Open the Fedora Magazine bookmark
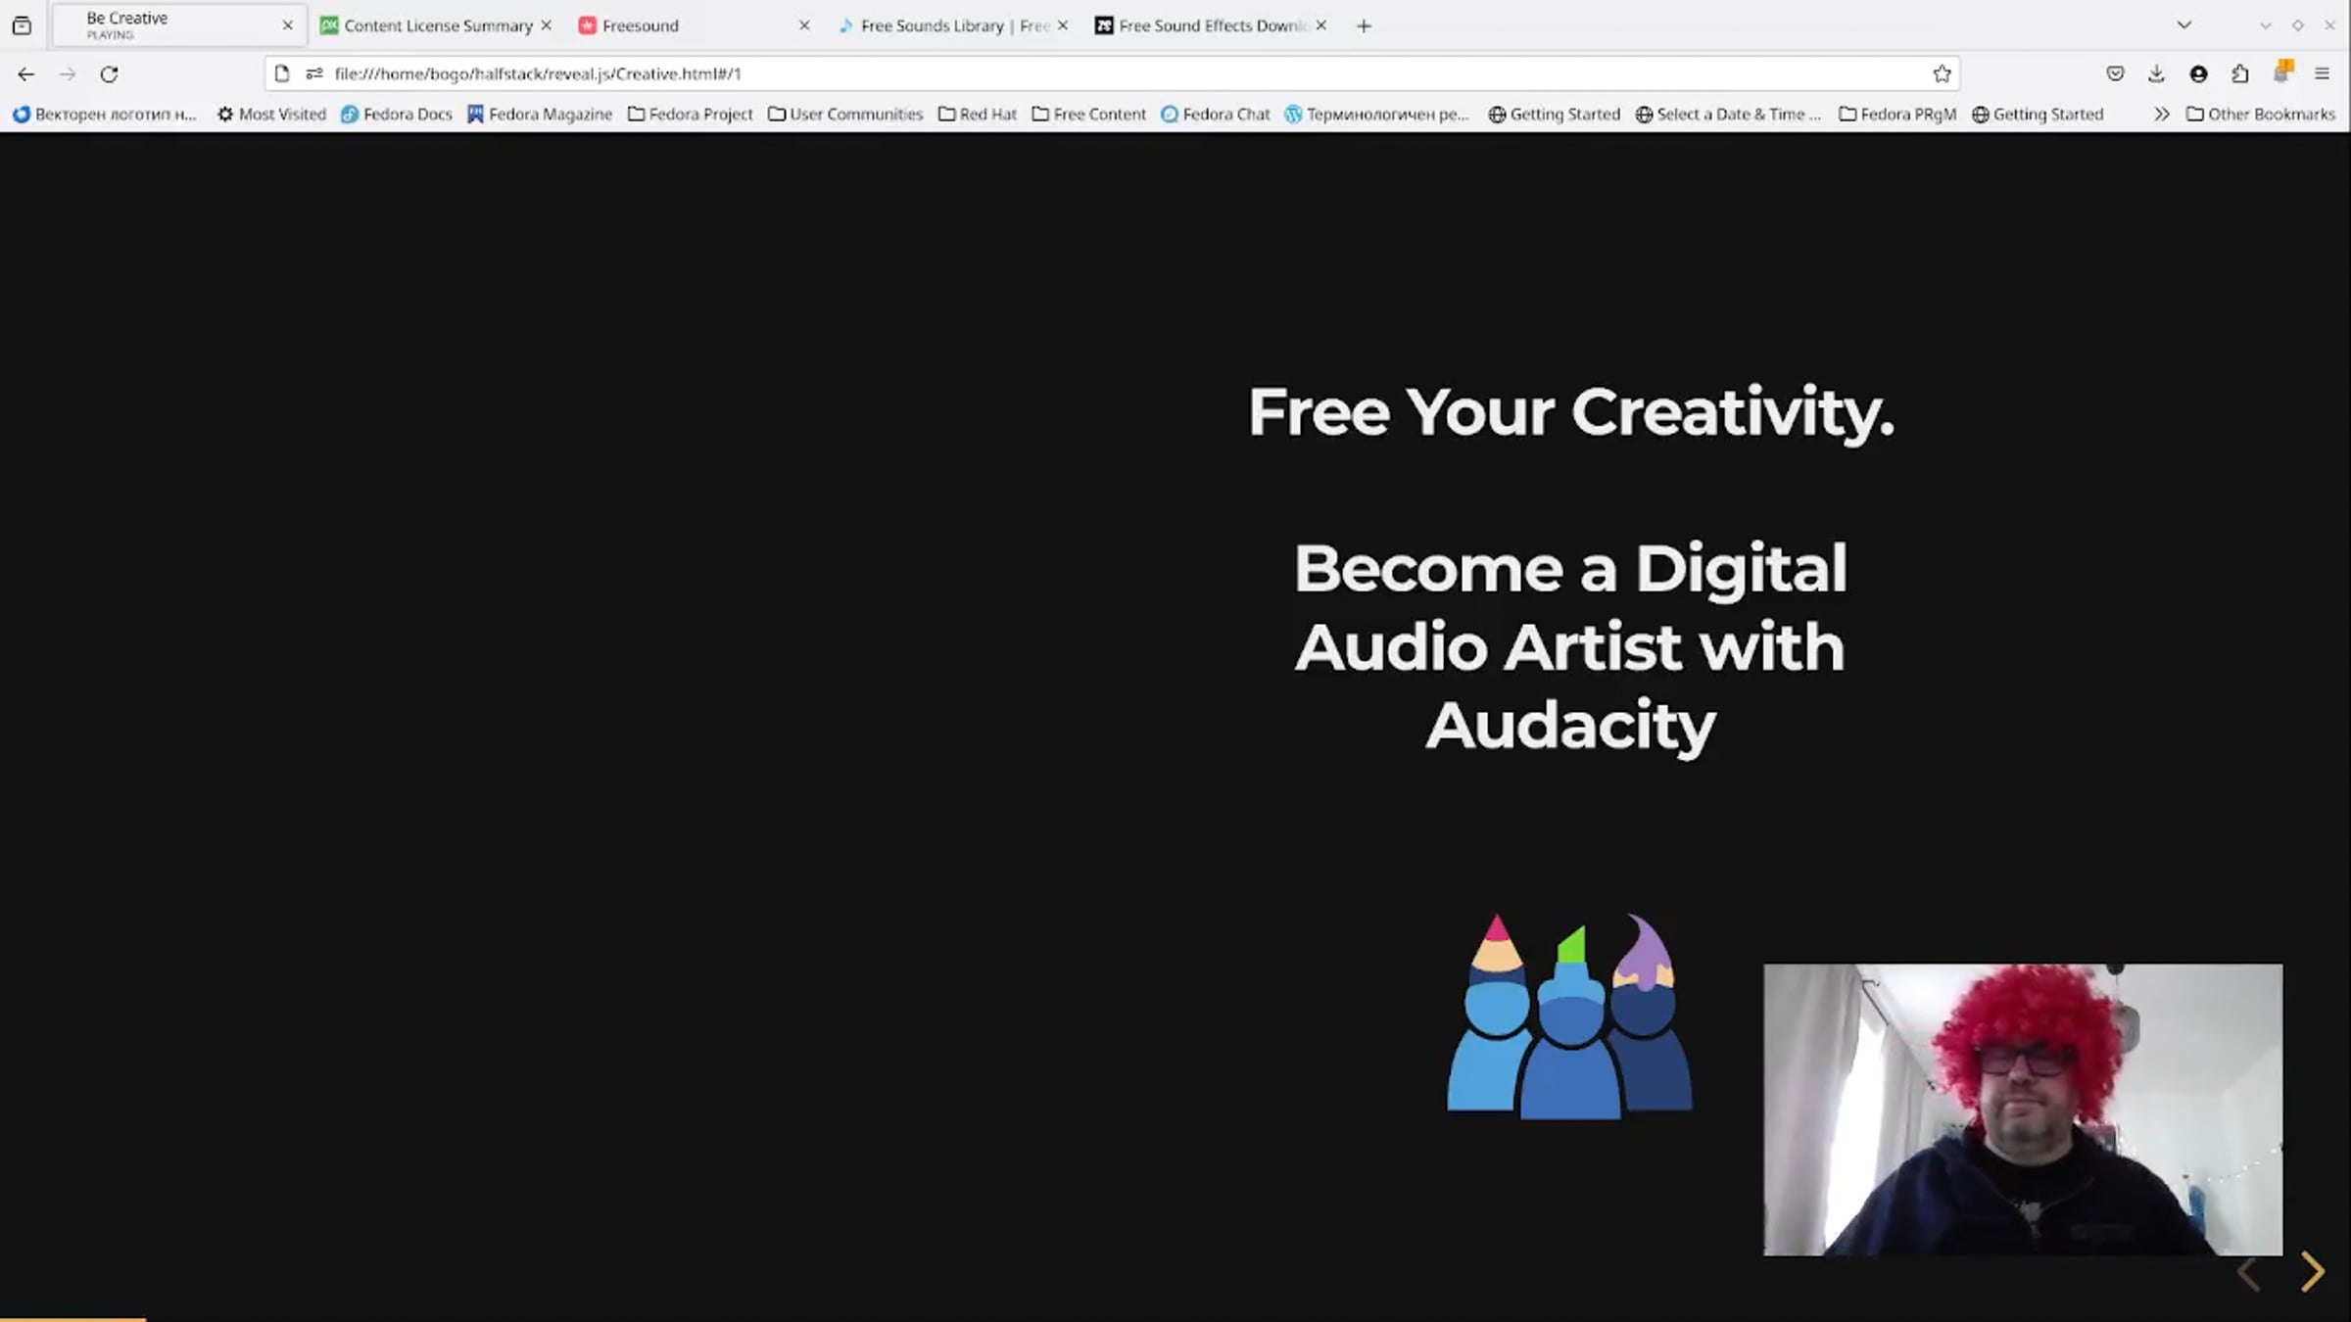The image size is (2351, 1322). point(539,115)
